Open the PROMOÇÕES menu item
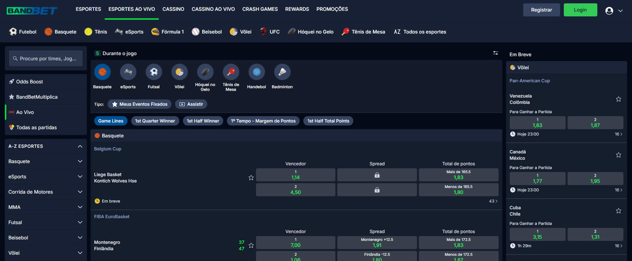Image resolution: width=632 pixels, height=261 pixels. click(x=332, y=9)
